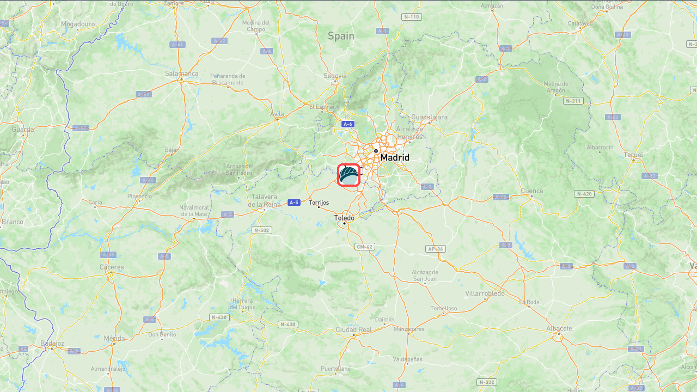Select the A-6 highway shield

coord(347,124)
